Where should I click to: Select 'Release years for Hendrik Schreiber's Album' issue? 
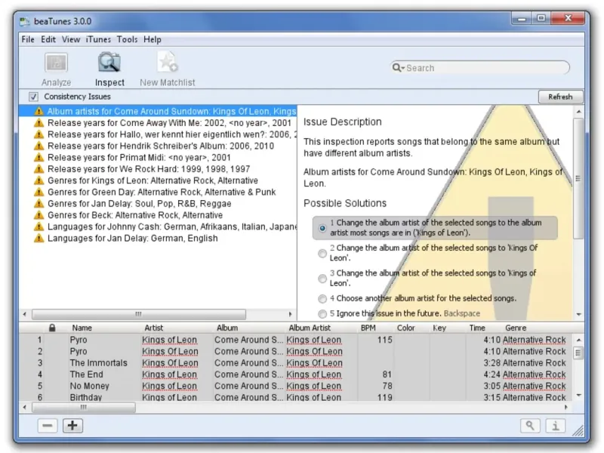click(x=158, y=146)
